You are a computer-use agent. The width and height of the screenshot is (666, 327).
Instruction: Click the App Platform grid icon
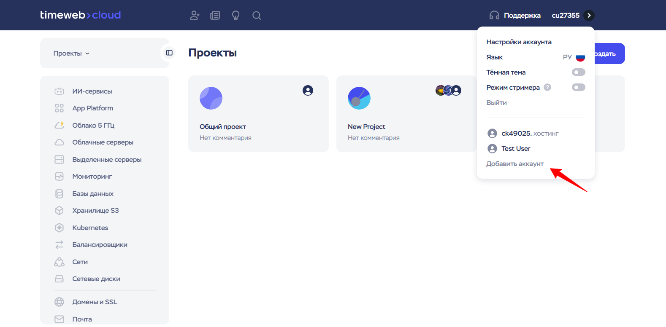tap(60, 108)
